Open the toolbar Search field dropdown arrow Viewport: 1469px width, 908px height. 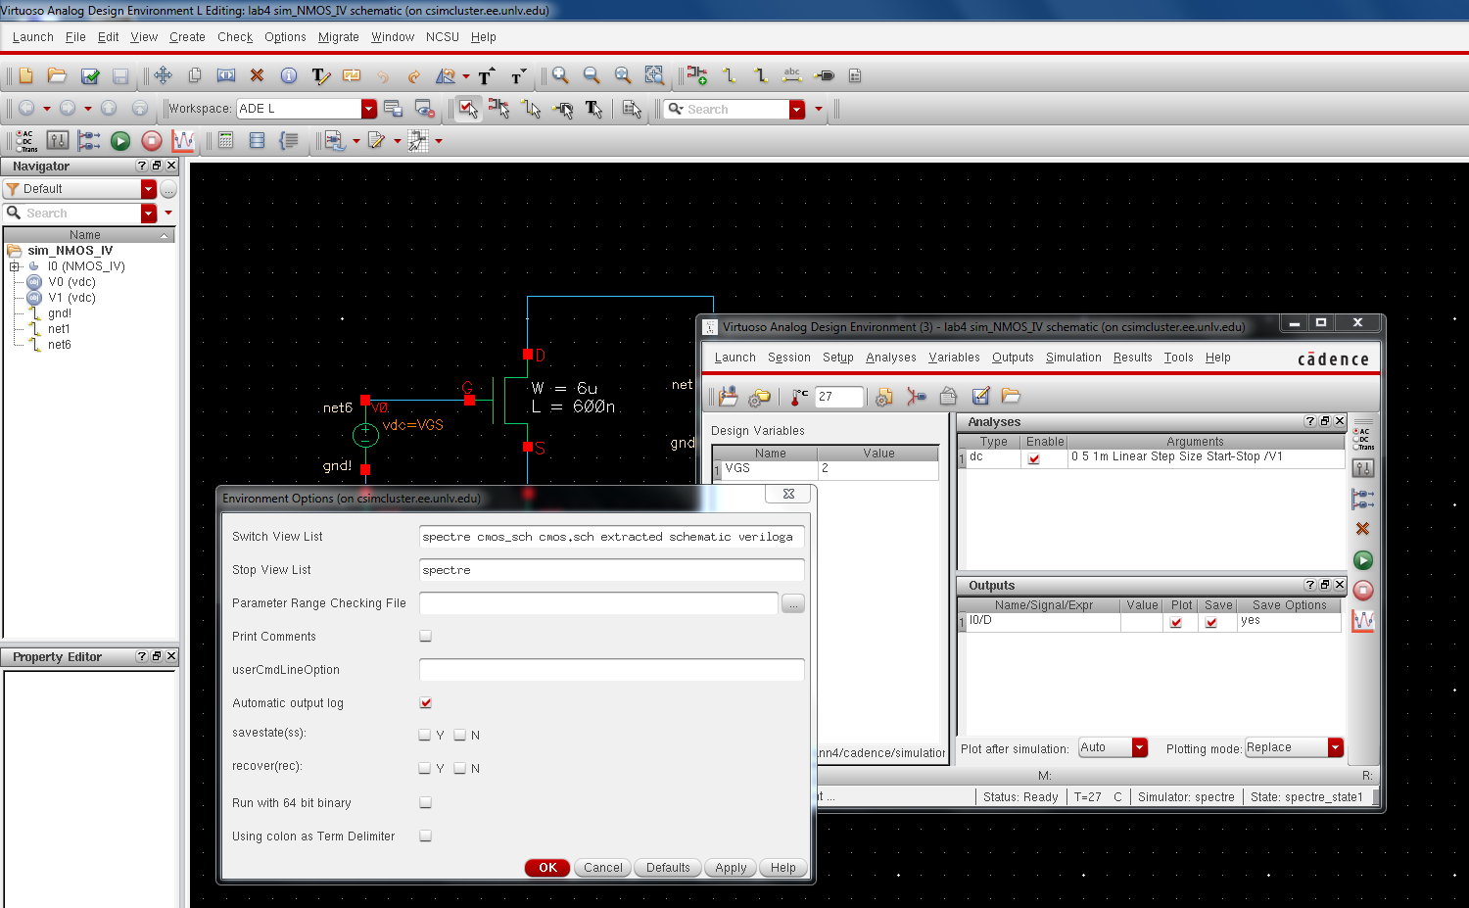[x=797, y=110]
